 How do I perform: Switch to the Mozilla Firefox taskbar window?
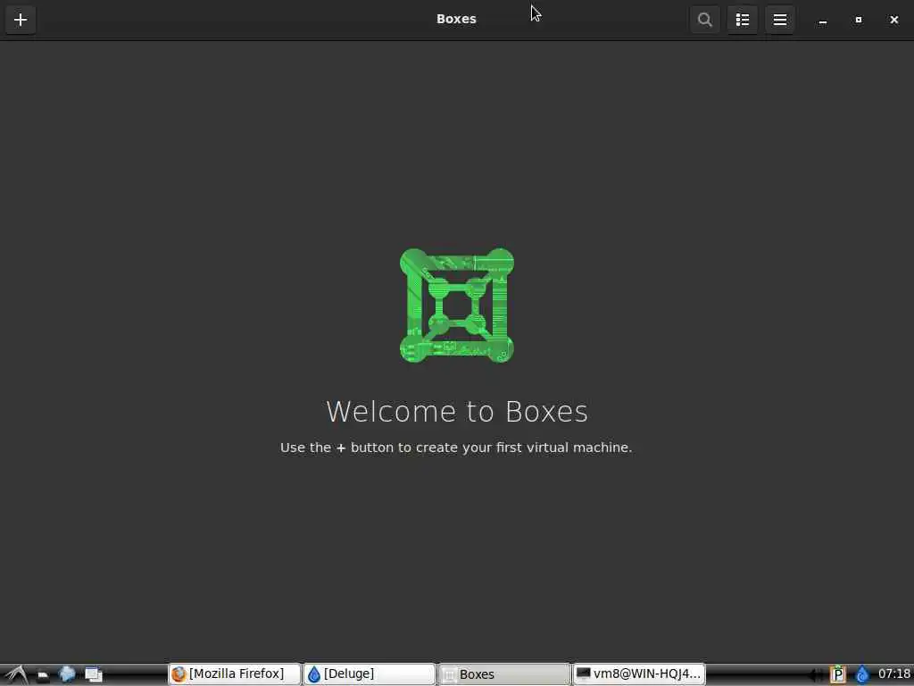click(x=235, y=674)
